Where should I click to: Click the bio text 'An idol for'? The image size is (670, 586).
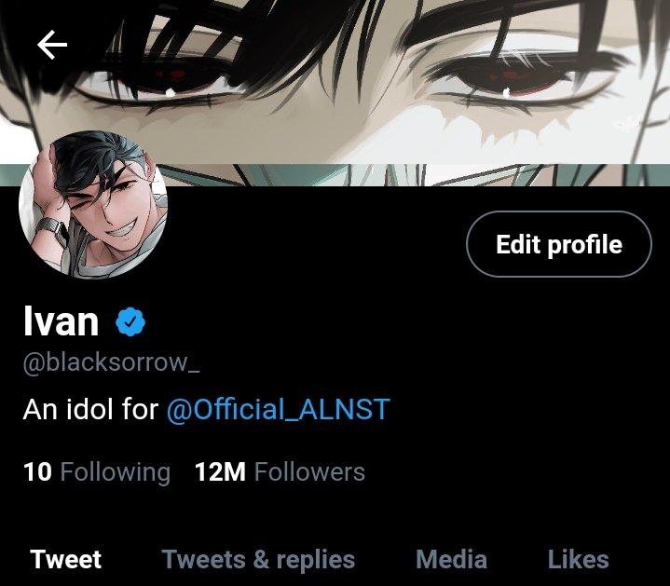[x=90, y=410]
